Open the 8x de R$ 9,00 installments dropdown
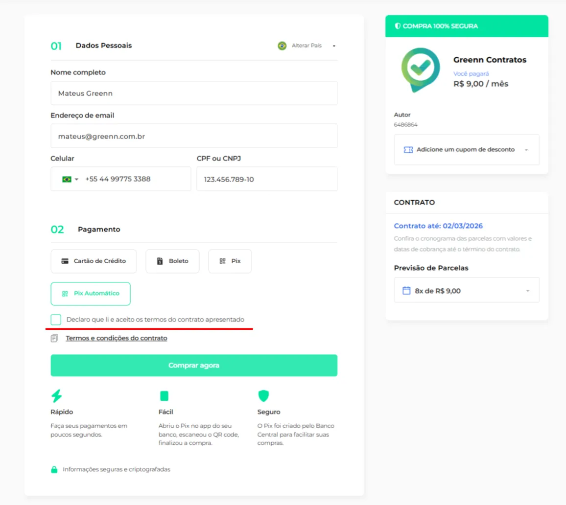 coord(467,290)
